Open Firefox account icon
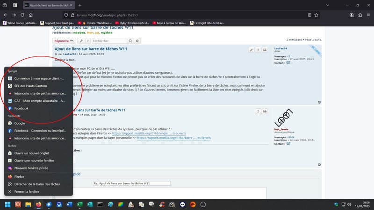The image size is (374, 210). click(352, 15)
